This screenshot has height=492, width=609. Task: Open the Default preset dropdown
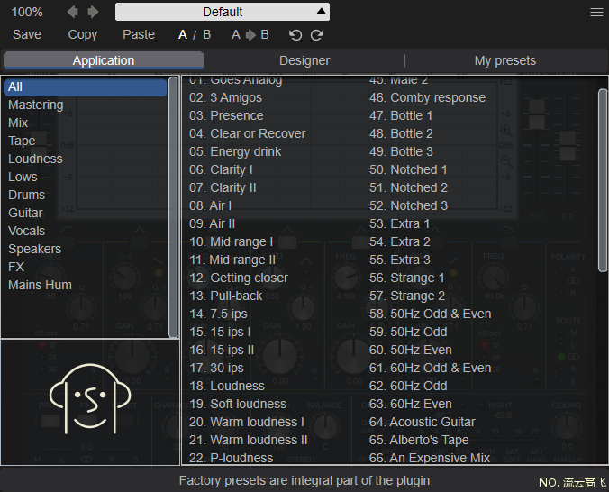[x=223, y=12]
